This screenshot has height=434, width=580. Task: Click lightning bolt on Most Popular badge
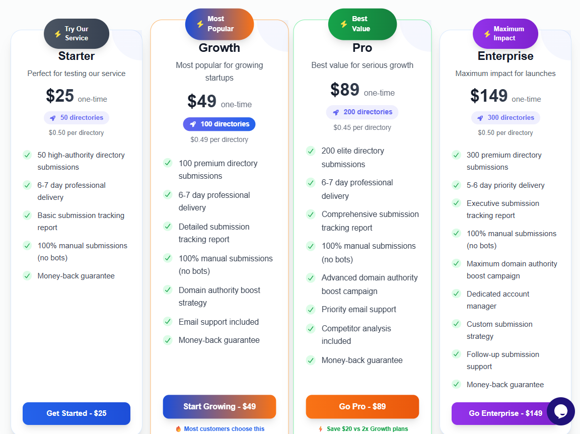click(x=200, y=24)
